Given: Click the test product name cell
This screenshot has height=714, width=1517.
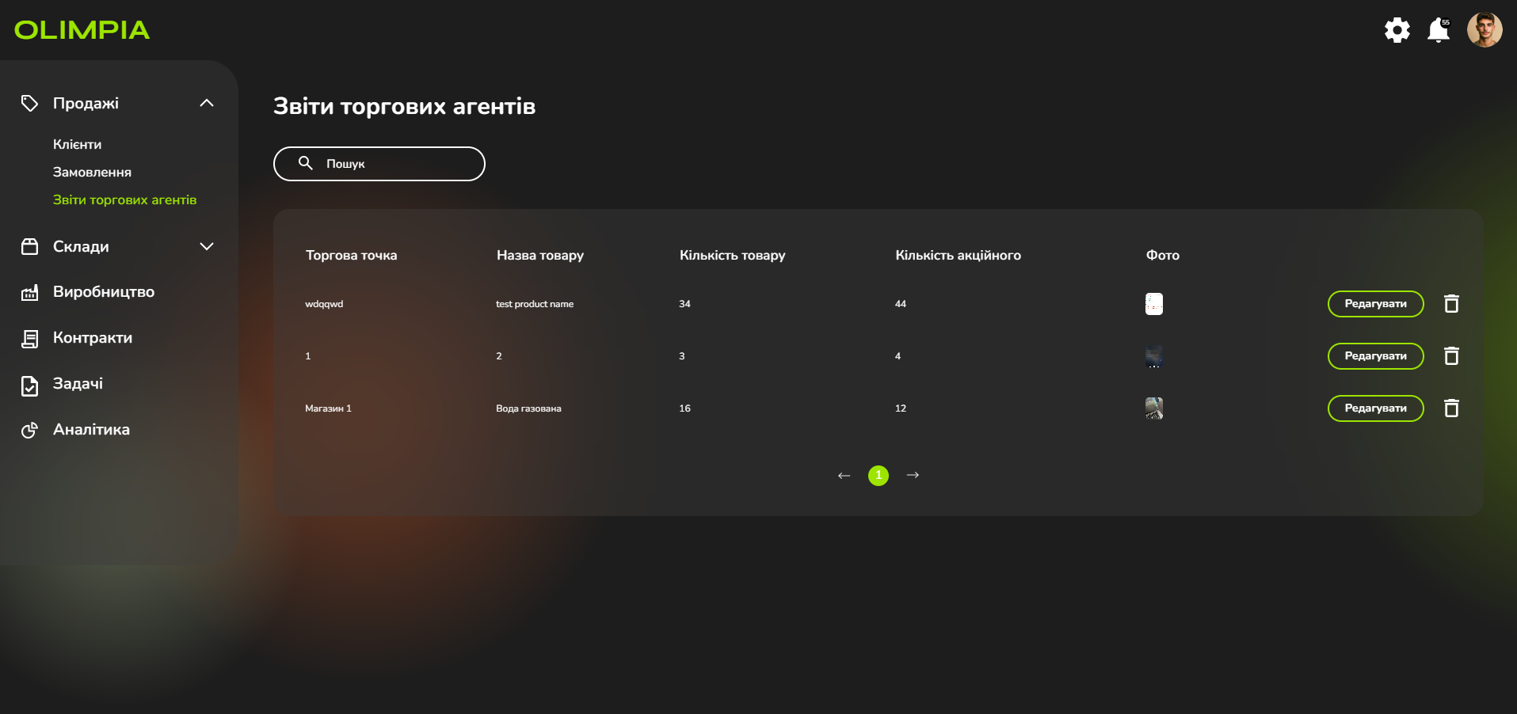Looking at the screenshot, I should tap(535, 304).
